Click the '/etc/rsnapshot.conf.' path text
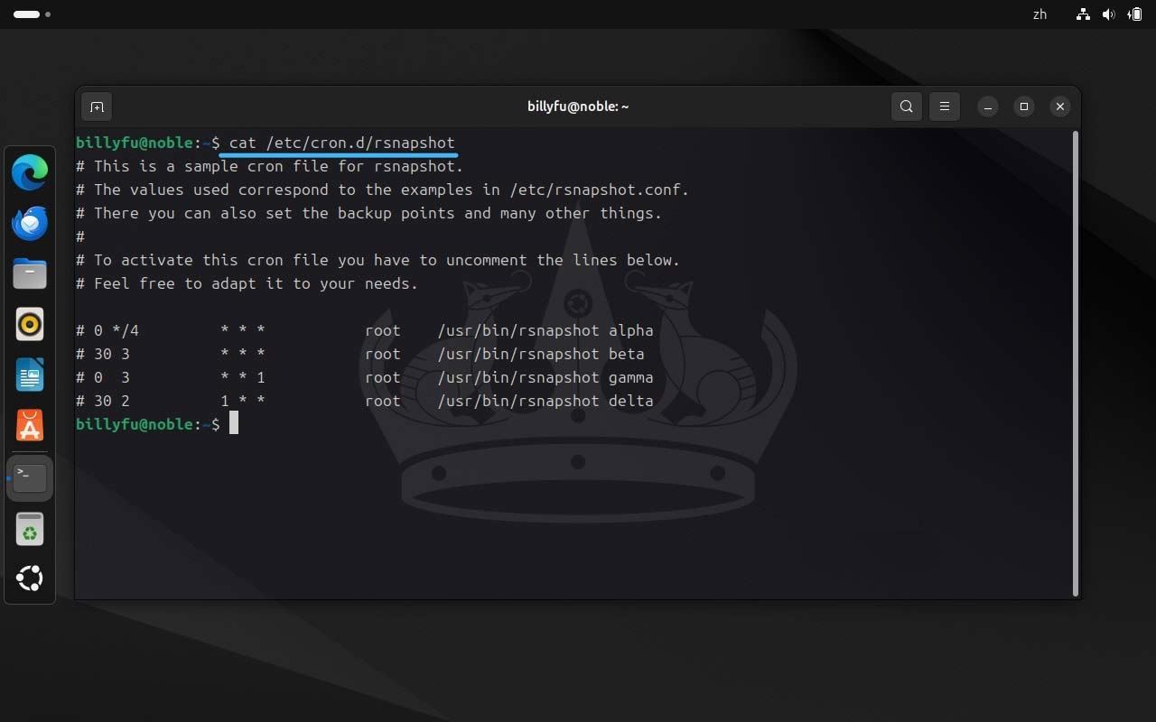The image size is (1156, 722). point(600,190)
